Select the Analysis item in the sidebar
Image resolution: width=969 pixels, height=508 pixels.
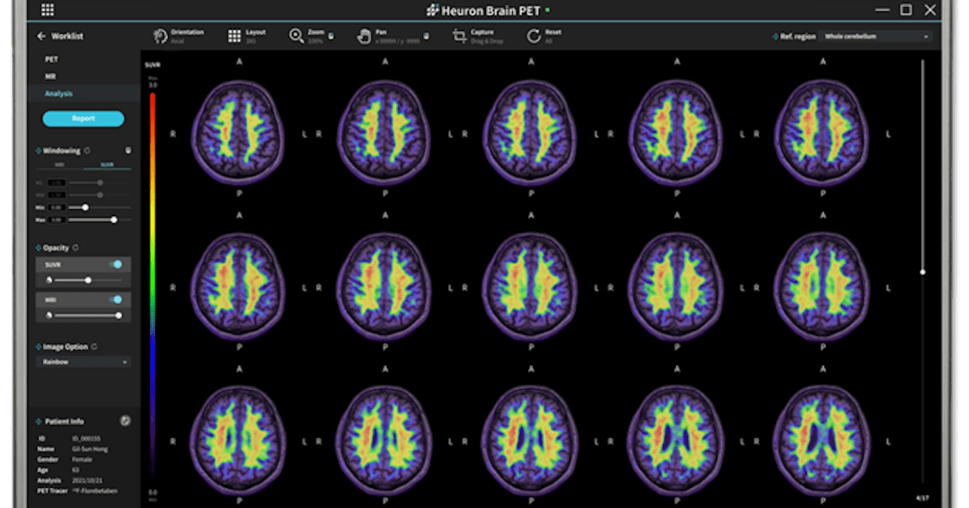tap(59, 94)
